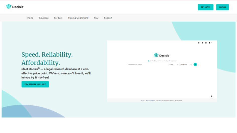Image resolution: width=237 pixels, height=133 pixels.
Task: Expand the Cases dropdown
Action: [174, 64]
